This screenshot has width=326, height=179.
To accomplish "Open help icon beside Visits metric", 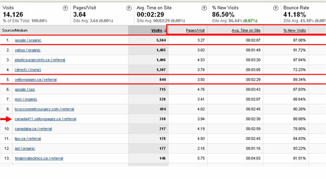I will tap(65, 8).
